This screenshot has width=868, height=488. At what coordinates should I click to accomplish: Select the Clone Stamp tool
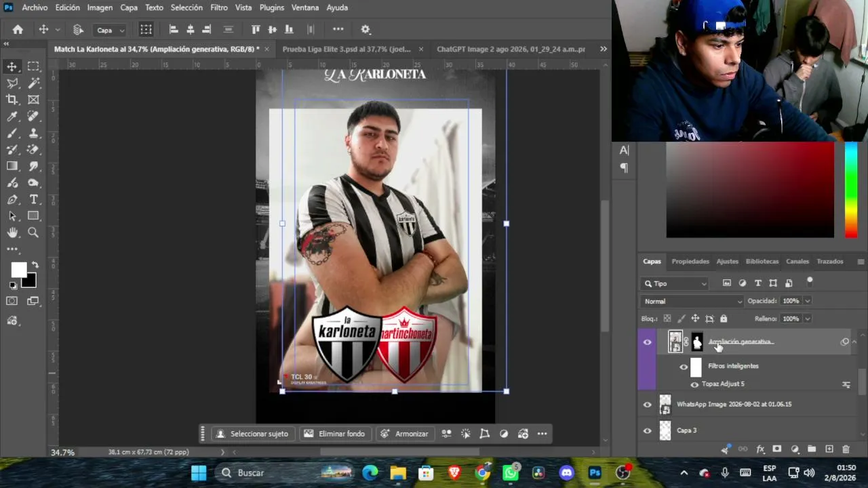[x=33, y=133]
